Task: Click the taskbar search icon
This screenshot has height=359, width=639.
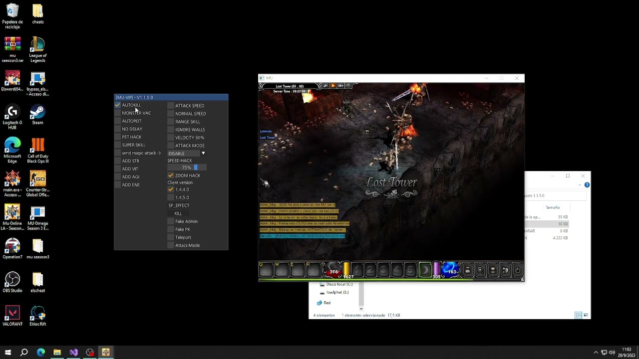Action: coord(24,353)
